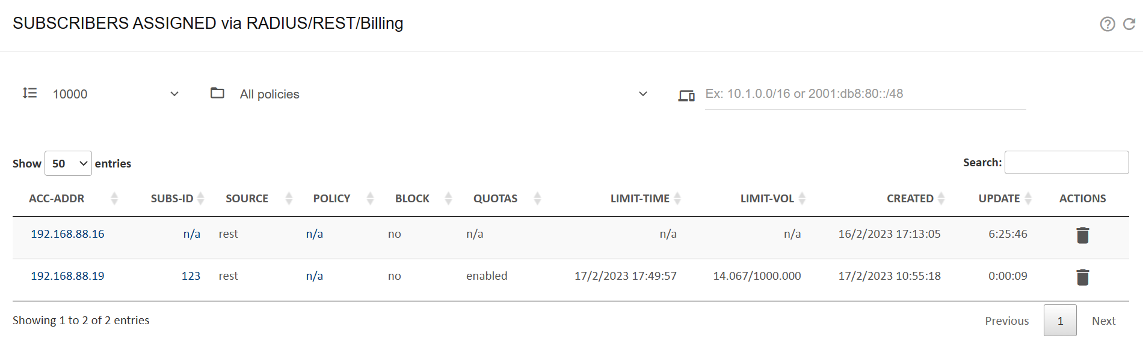Click the device icon beside the IP field
The image size is (1143, 350).
[x=686, y=94]
